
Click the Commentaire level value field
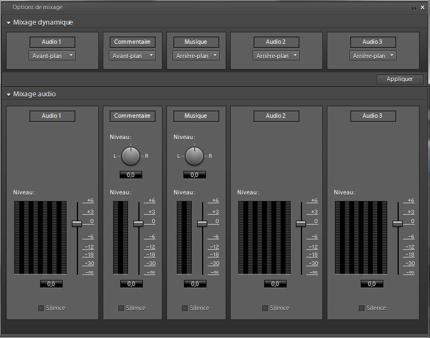(131, 284)
